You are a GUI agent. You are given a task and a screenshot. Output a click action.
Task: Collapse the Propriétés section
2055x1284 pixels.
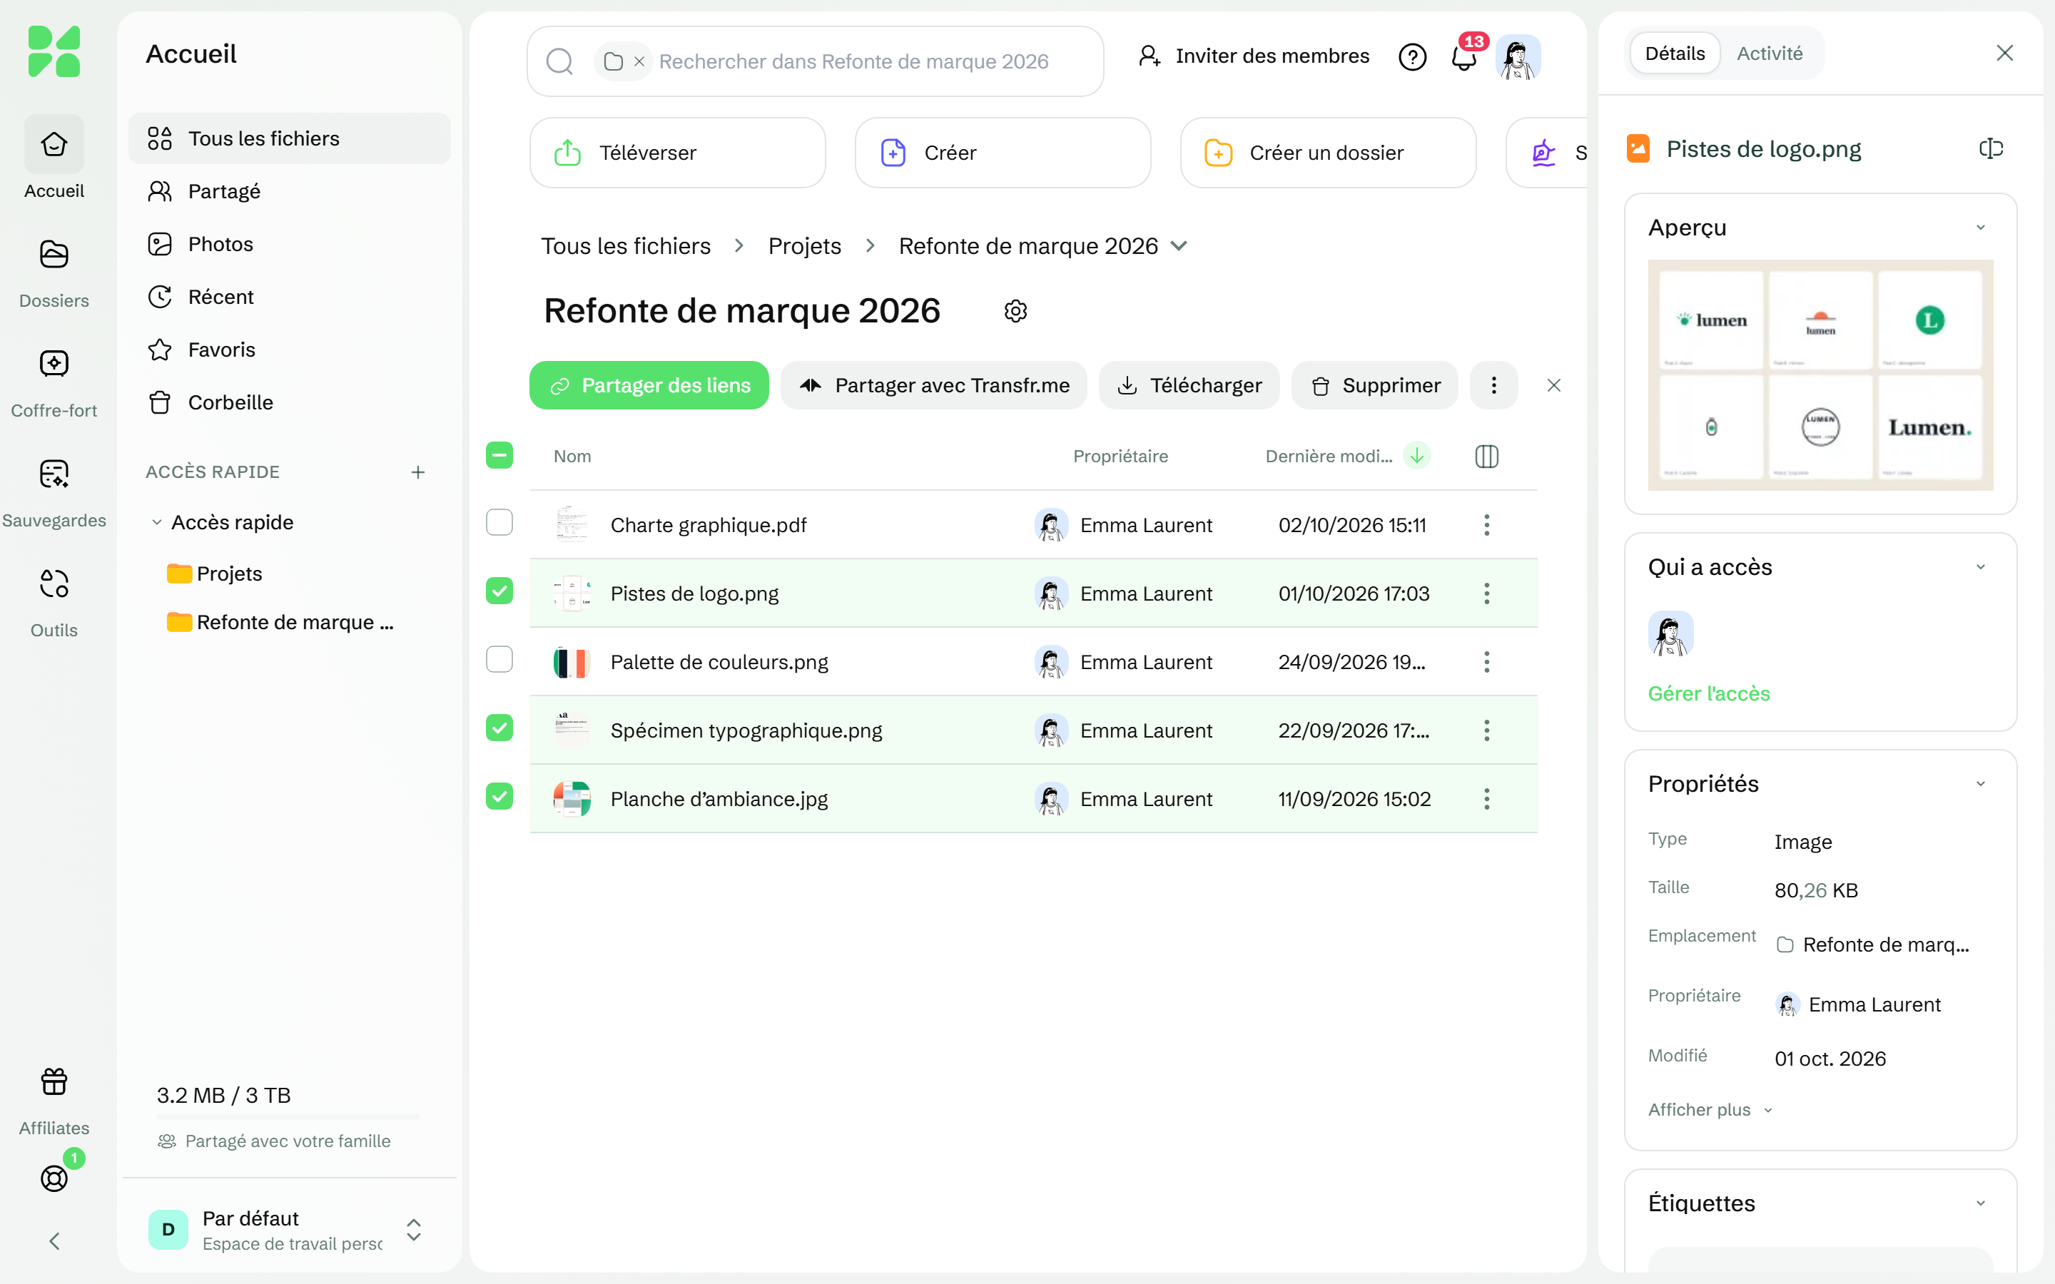click(x=1980, y=784)
